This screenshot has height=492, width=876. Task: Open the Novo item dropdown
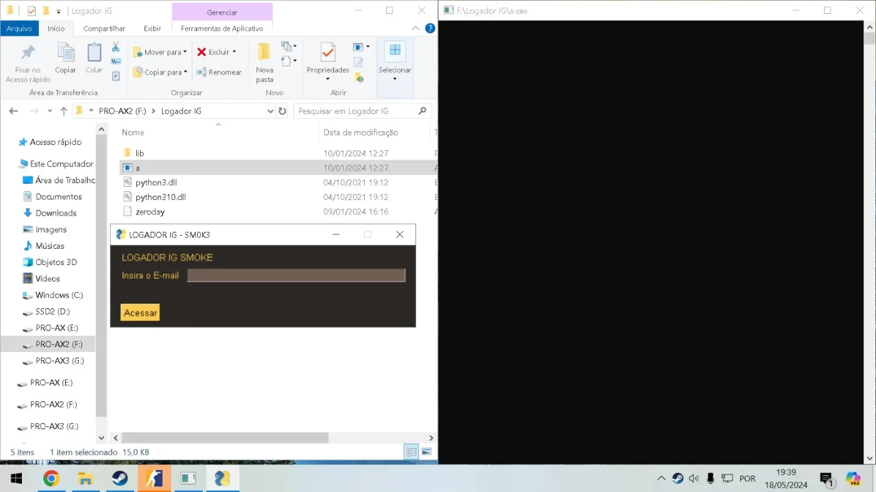[289, 46]
